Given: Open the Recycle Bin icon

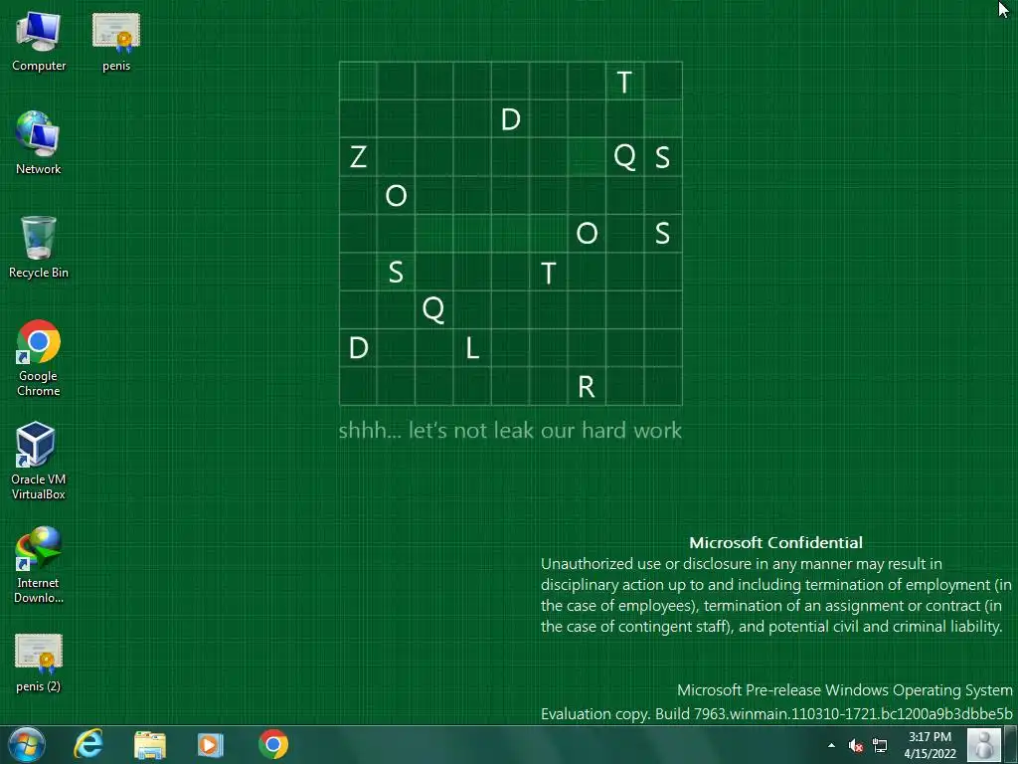Looking at the screenshot, I should tap(39, 247).
